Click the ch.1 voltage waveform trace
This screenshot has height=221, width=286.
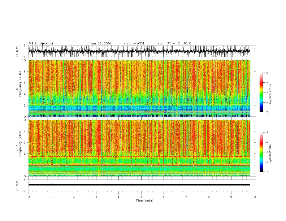(139, 51)
